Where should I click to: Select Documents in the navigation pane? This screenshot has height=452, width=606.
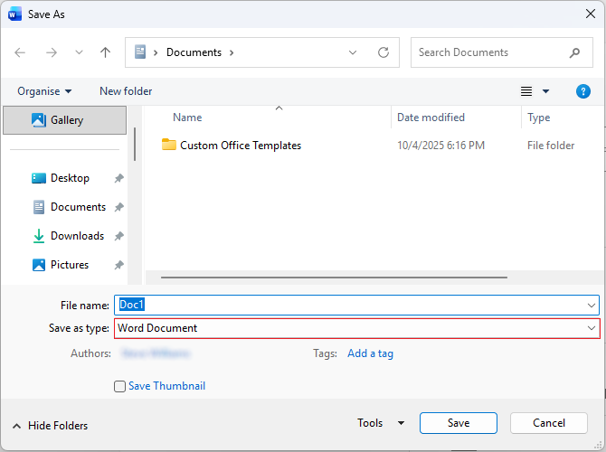click(78, 207)
